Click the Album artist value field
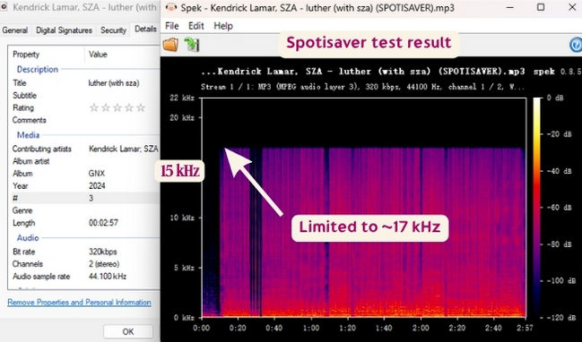The width and height of the screenshot is (582, 342). tap(123, 161)
